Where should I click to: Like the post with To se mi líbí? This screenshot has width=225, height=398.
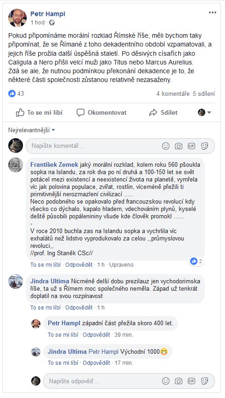pyautogui.click(x=39, y=112)
